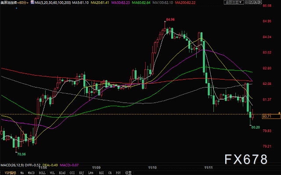Switch to the CCI indicator tab
The height and width of the screenshot is (175, 281).
72,173
